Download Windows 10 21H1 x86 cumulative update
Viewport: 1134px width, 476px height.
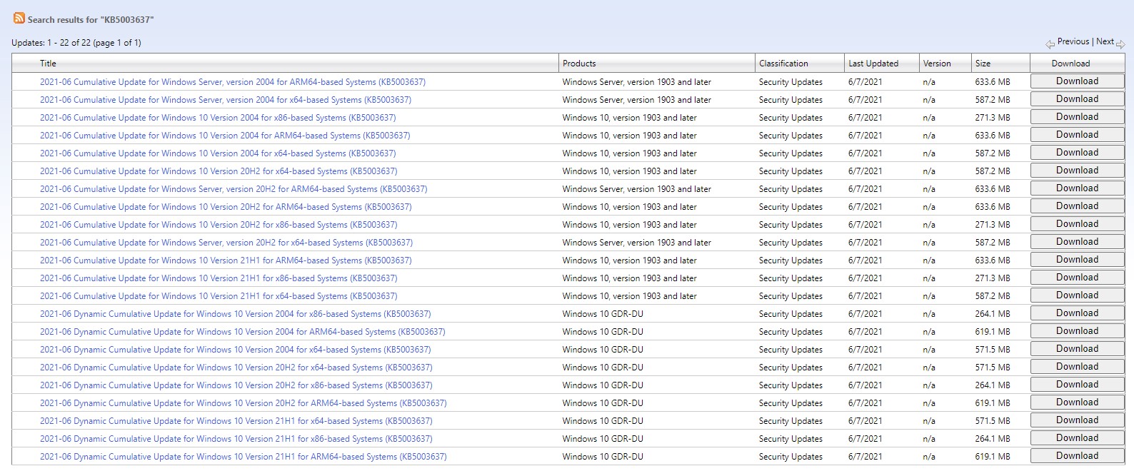(x=1077, y=278)
